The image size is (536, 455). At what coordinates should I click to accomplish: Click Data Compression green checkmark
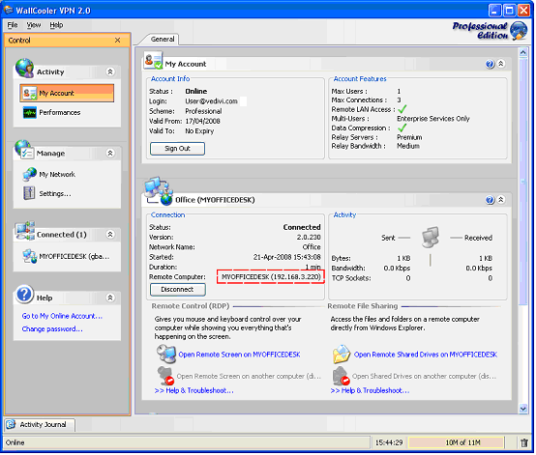click(402, 128)
